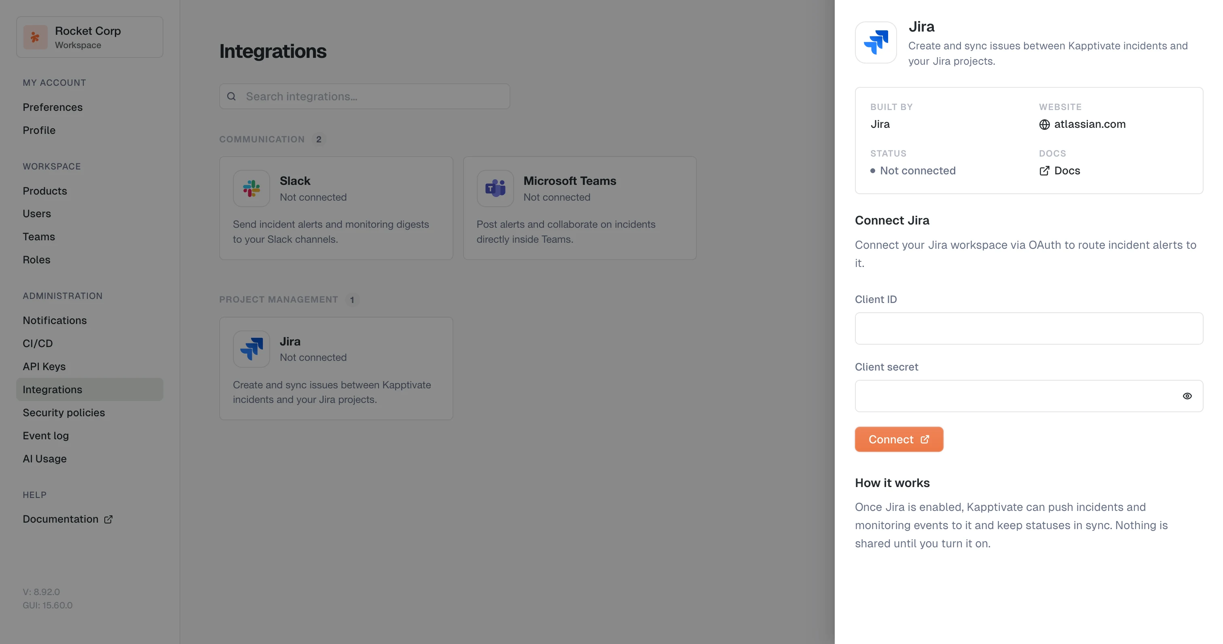This screenshot has width=1223, height=644.
Task: Open the Jira integration card
Action: 336,369
